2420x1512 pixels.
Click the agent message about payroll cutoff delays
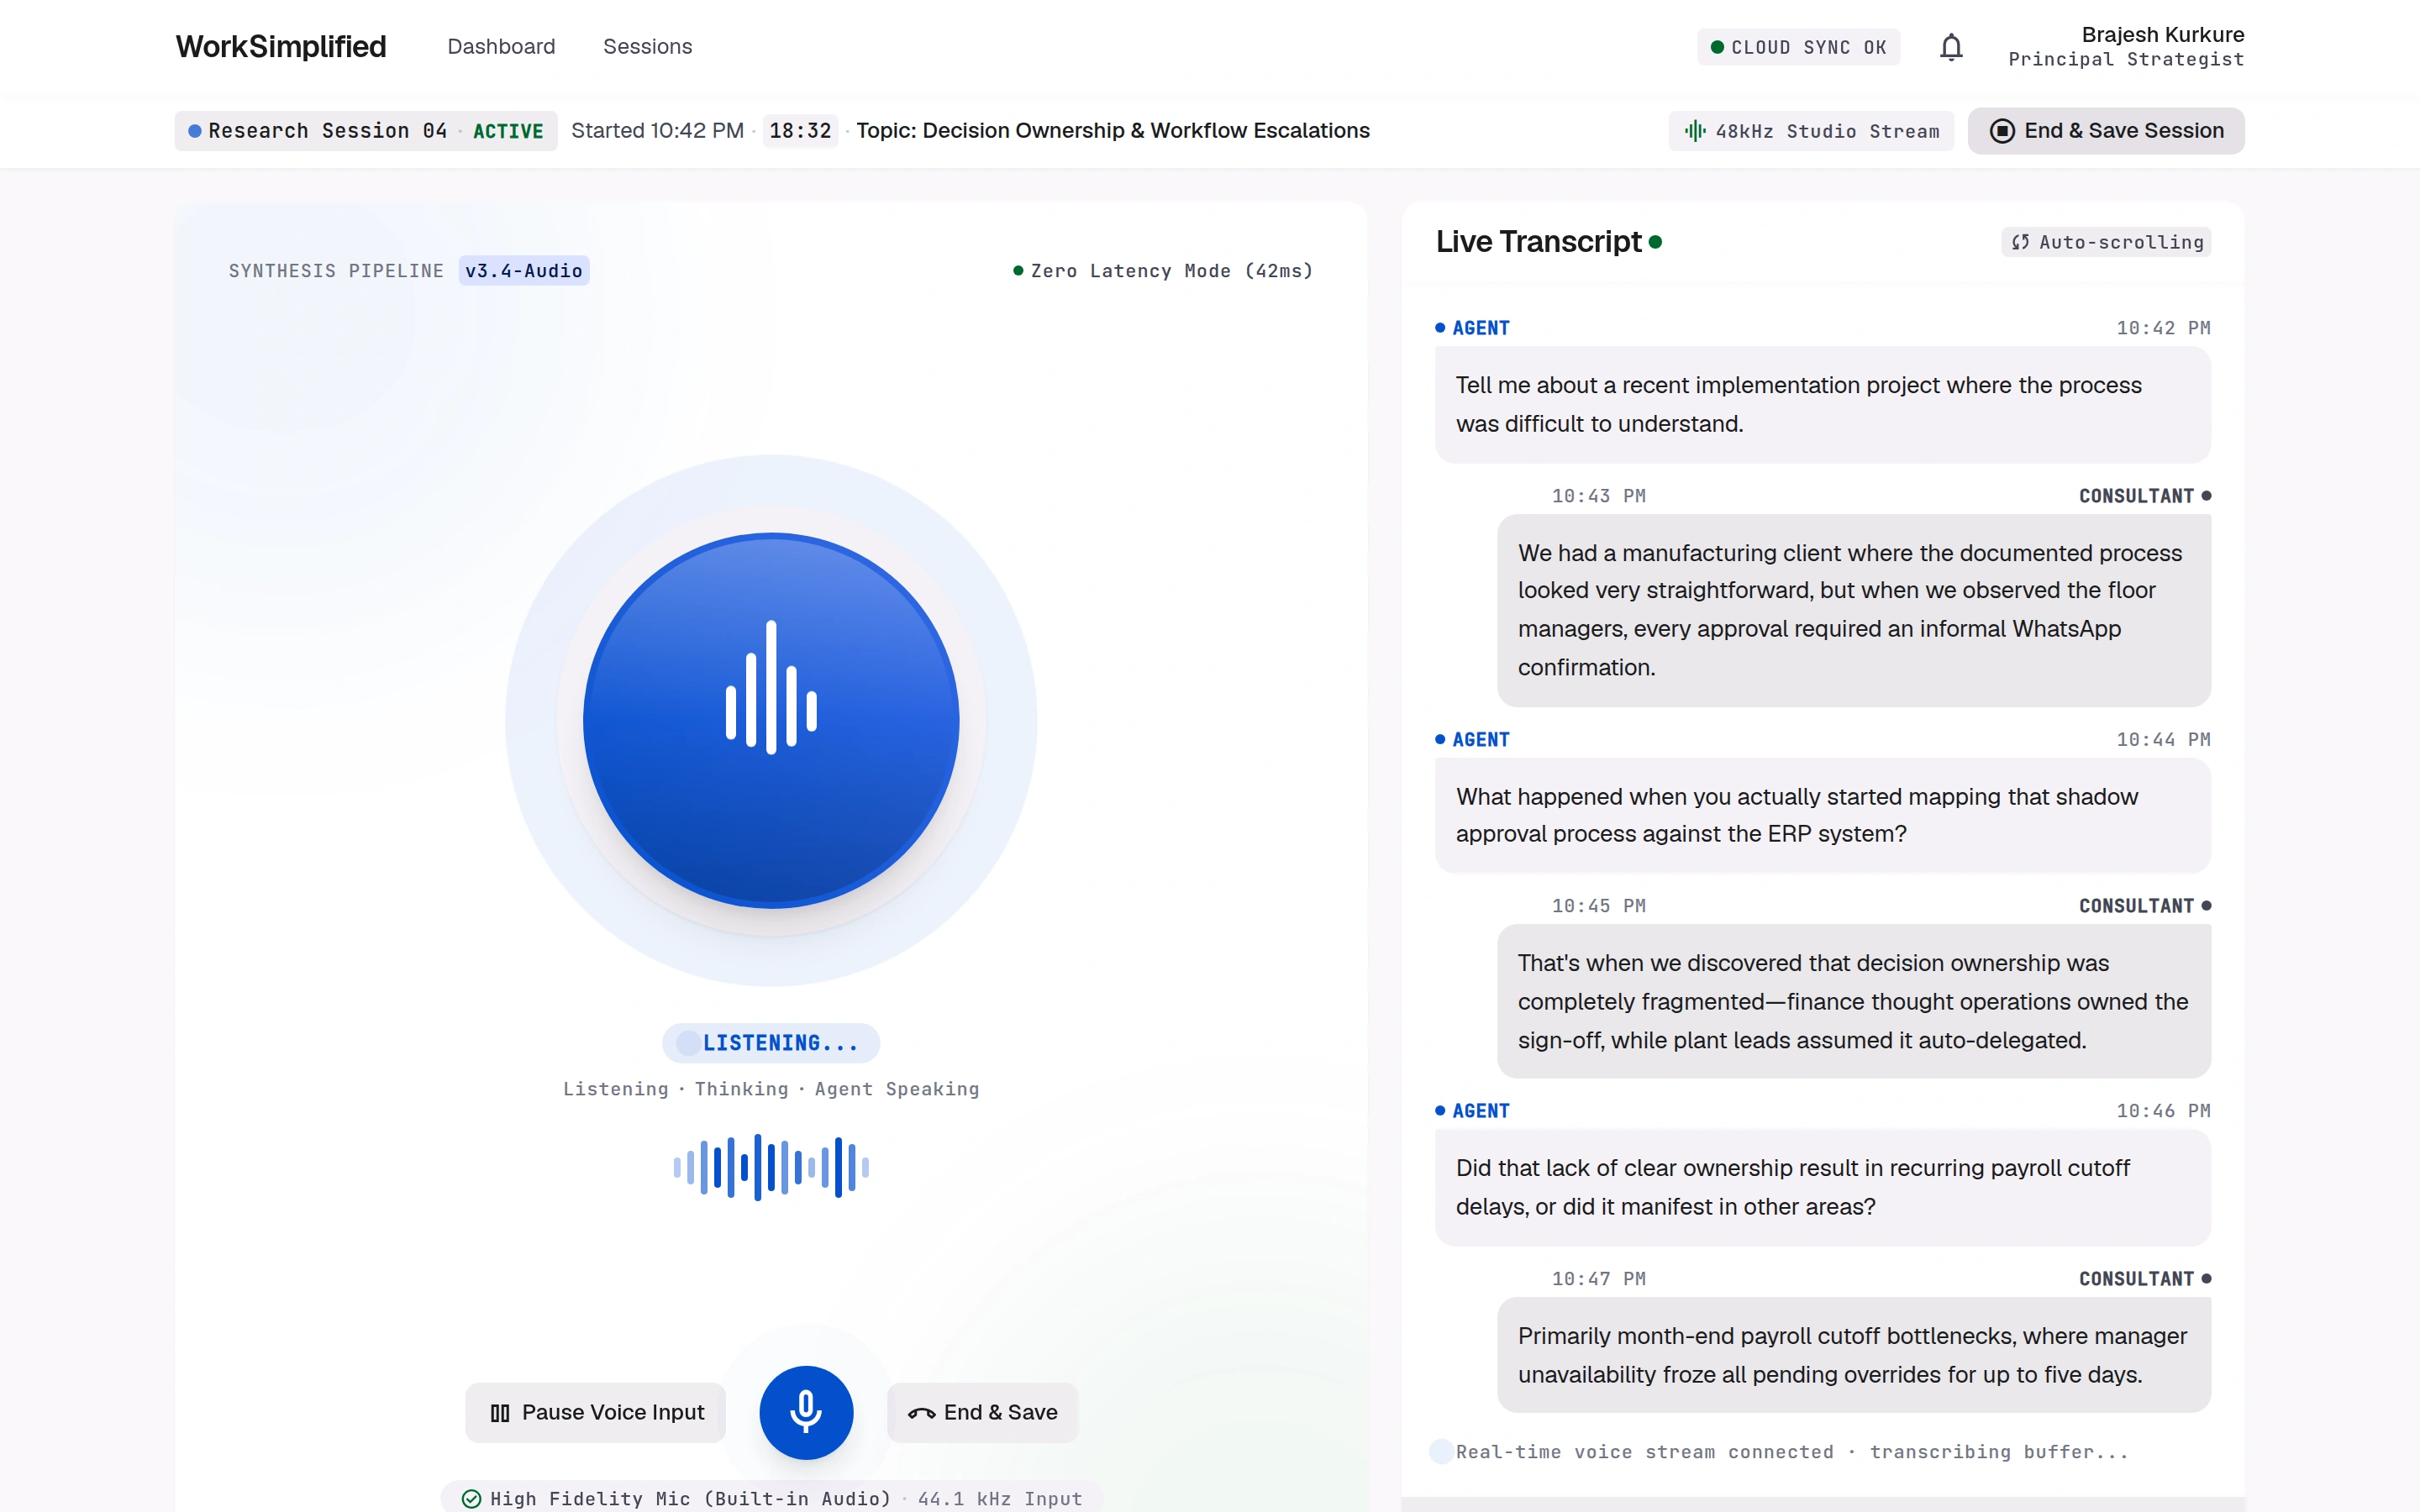[1822, 1187]
